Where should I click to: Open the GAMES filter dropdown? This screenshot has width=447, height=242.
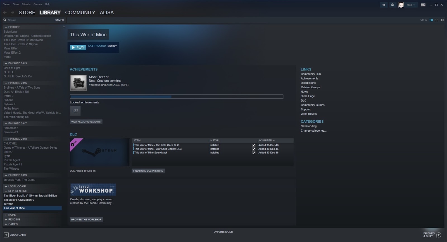coord(59,20)
